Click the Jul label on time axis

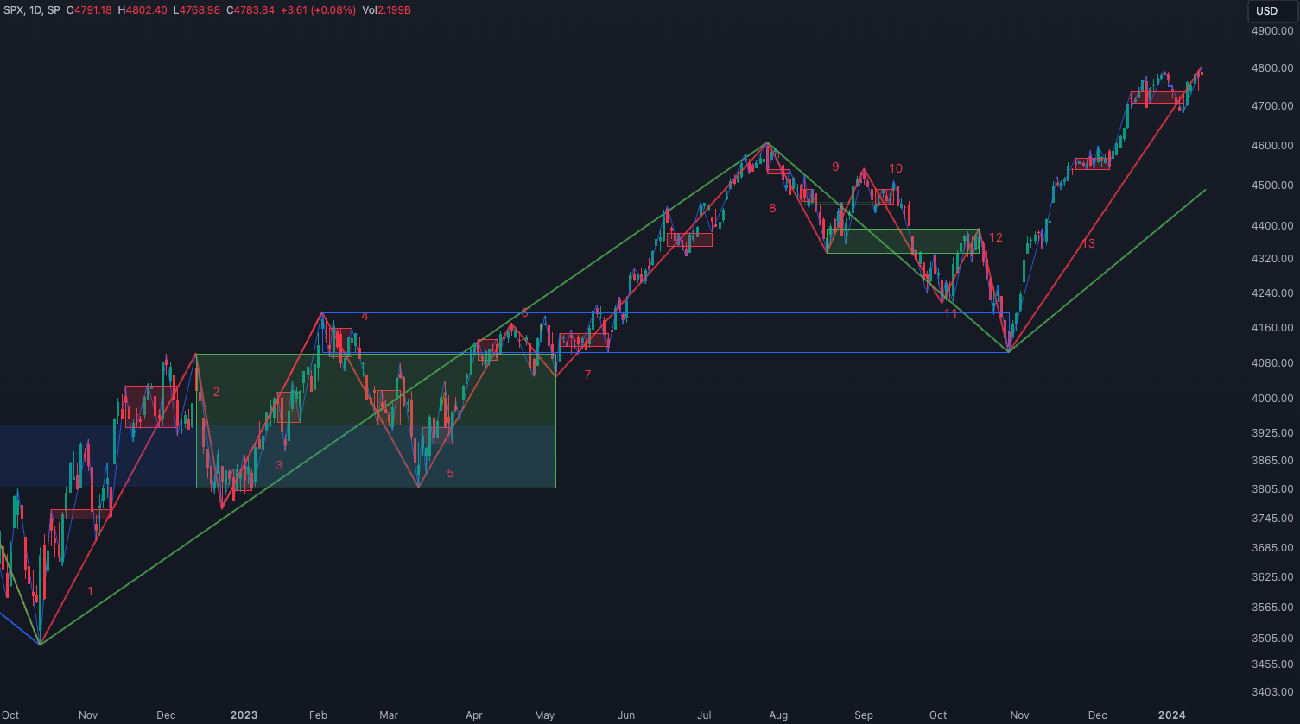click(705, 715)
